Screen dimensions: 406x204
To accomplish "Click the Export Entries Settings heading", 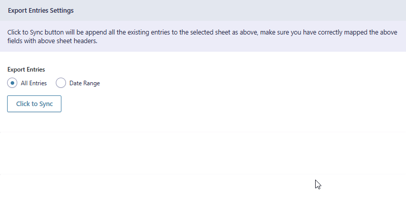I will click(41, 10).
